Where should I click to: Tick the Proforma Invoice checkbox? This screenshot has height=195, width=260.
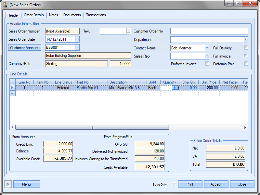coord(207,64)
